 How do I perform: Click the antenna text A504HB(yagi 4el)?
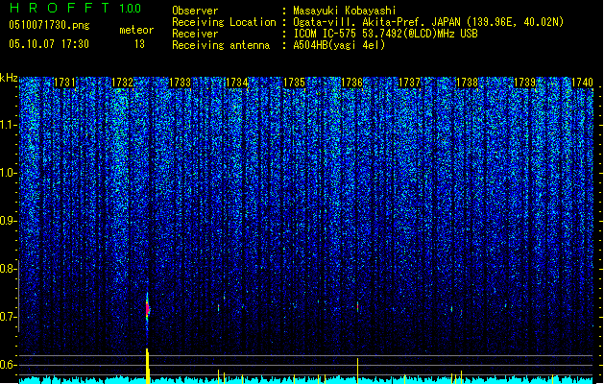coord(339,45)
